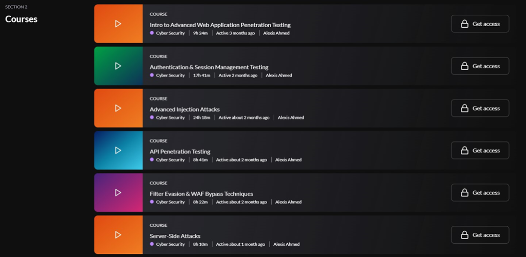Get access to Filter Evasion & WAF Bypass
The width and height of the screenshot is (526, 257).
point(480,193)
